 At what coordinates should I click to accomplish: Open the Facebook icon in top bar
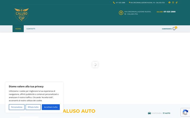point(169,2)
